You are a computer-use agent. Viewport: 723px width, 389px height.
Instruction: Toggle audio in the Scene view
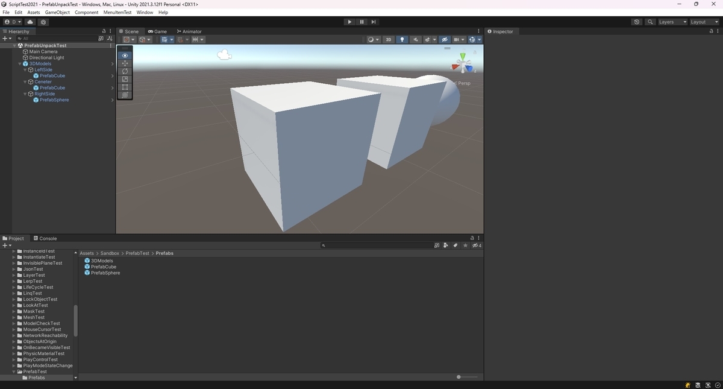tap(416, 39)
